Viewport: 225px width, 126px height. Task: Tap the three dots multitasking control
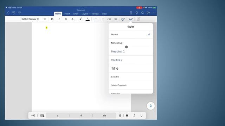[81, 8]
